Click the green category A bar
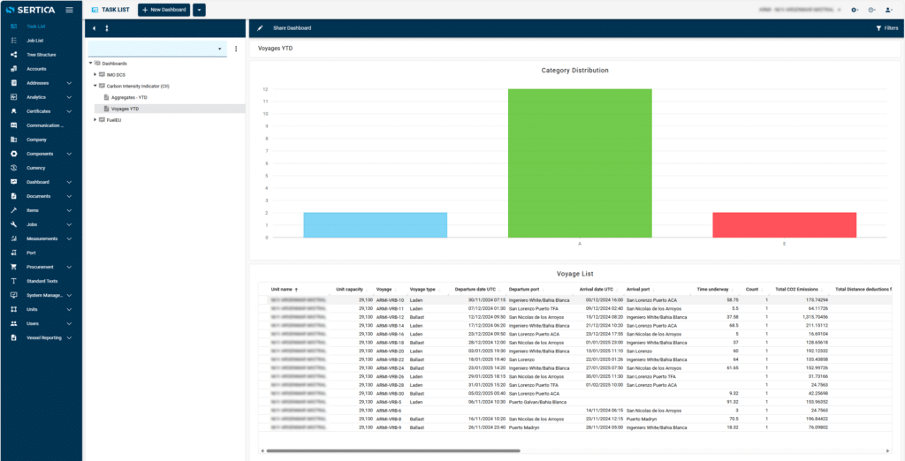The image size is (905, 461). (580, 162)
